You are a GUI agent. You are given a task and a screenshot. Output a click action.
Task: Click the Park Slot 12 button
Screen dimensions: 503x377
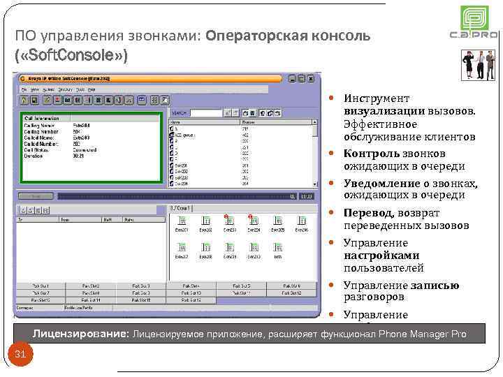tap(291, 293)
